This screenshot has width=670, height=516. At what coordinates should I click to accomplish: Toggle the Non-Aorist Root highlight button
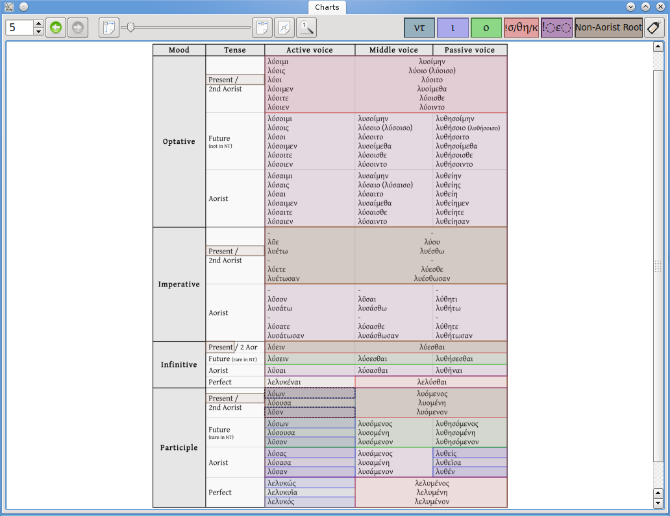click(608, 28)
